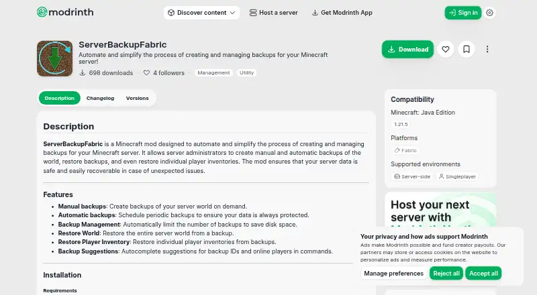Select the Utility category tag
The image size is (537, 295).
[x=246, y=72]
